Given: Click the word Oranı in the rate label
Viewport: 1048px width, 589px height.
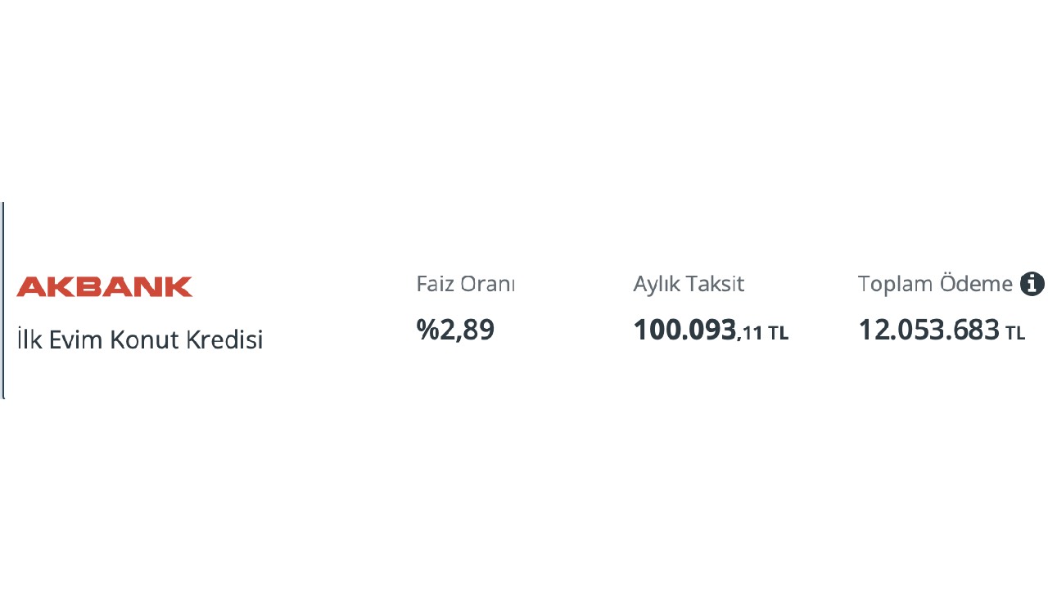Looking at the screenshot, I should pyautogui.click(x=488, y=284).
